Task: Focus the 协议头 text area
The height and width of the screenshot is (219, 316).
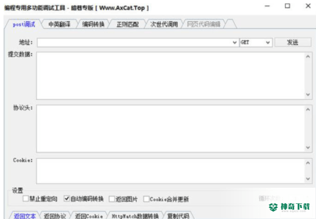Action: pos(170,129)
